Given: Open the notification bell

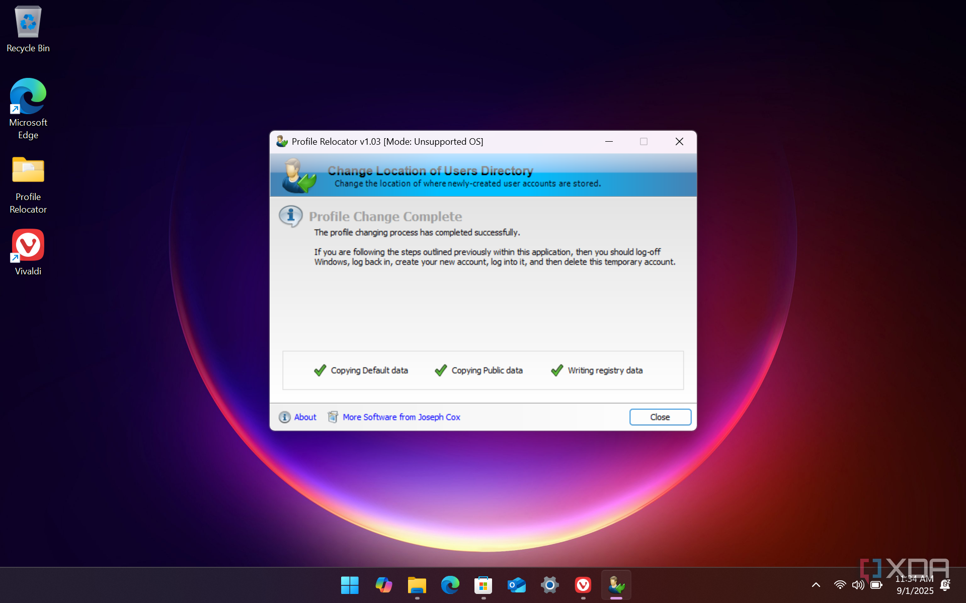Looking at the screenshot, I should pos(945,585).
